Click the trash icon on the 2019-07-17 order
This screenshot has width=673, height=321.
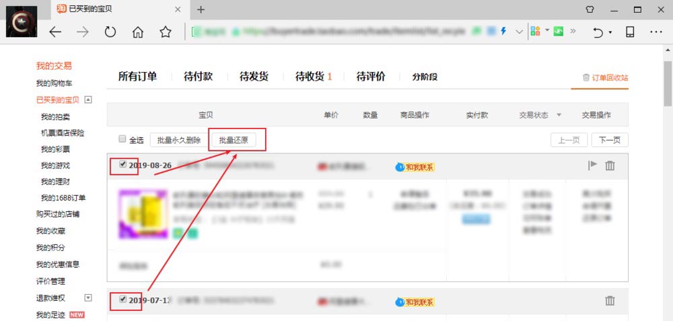click(610, 300)
